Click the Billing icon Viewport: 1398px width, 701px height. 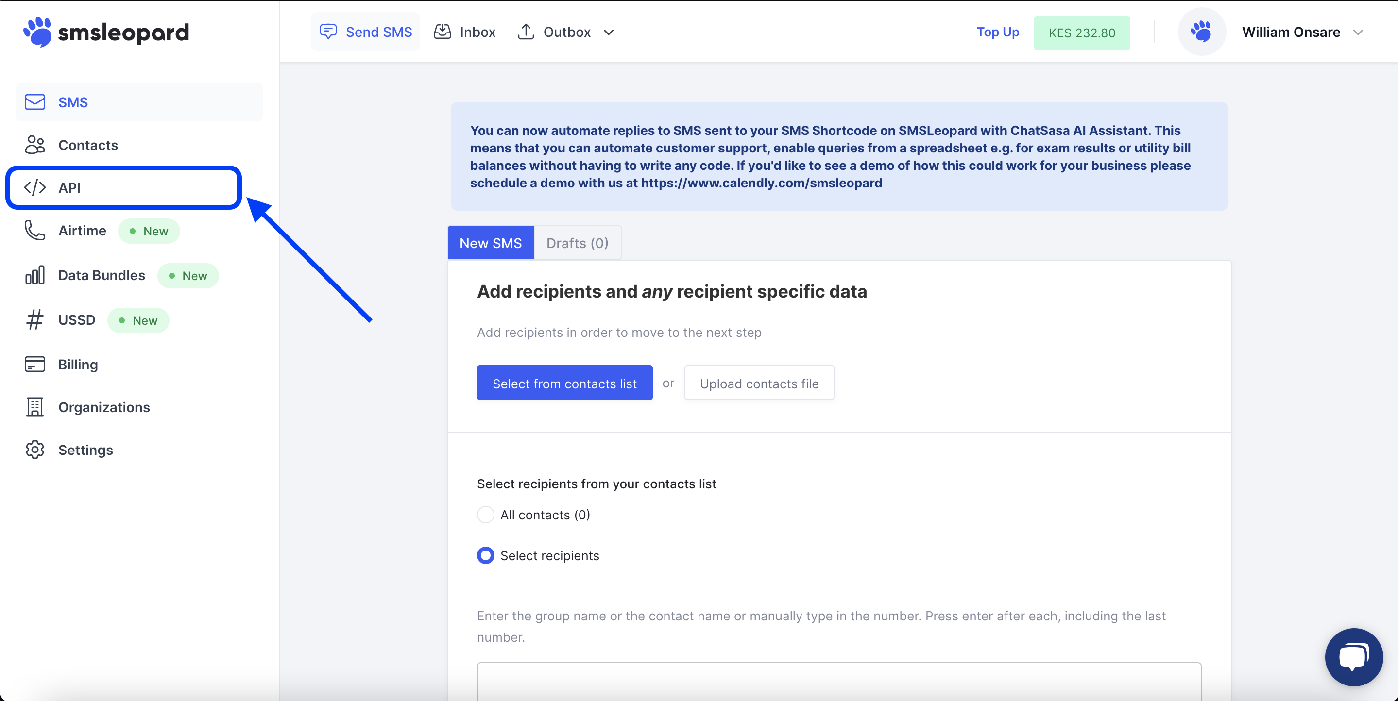coord(34,364)
